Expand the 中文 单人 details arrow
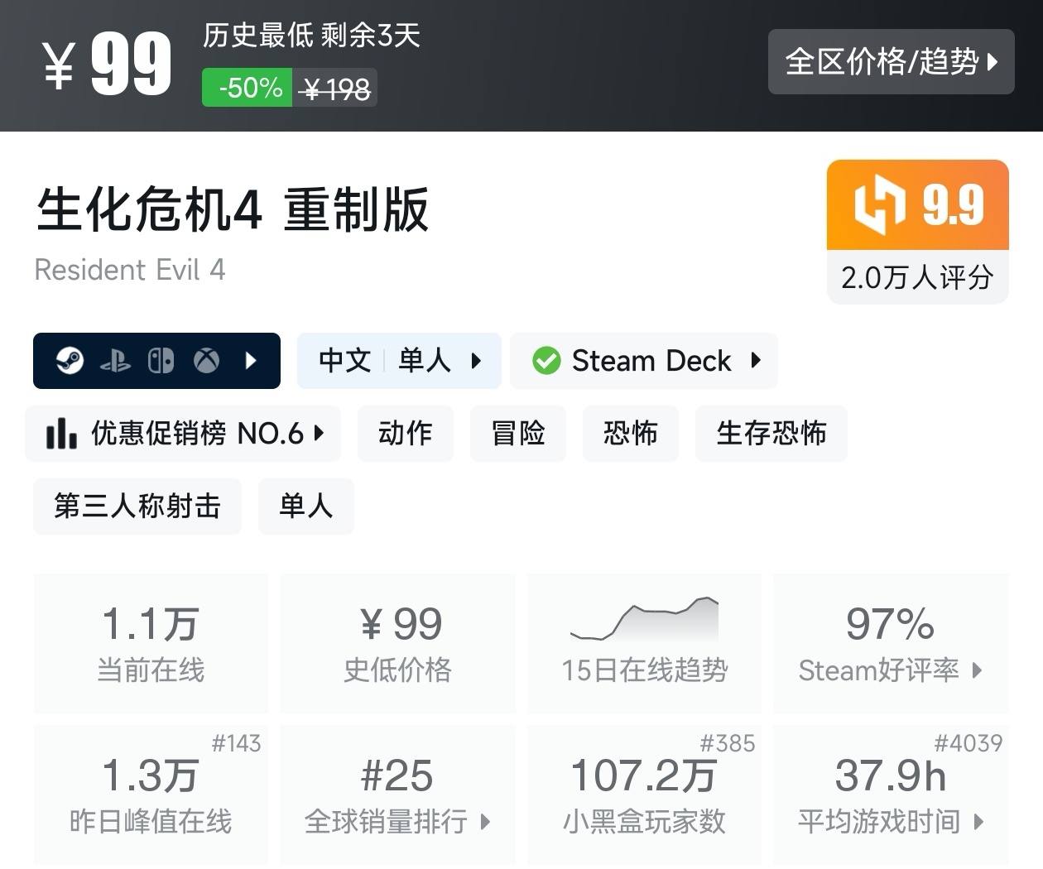The width and height of the screenshot is (1043, 869). tap(476, 361)
